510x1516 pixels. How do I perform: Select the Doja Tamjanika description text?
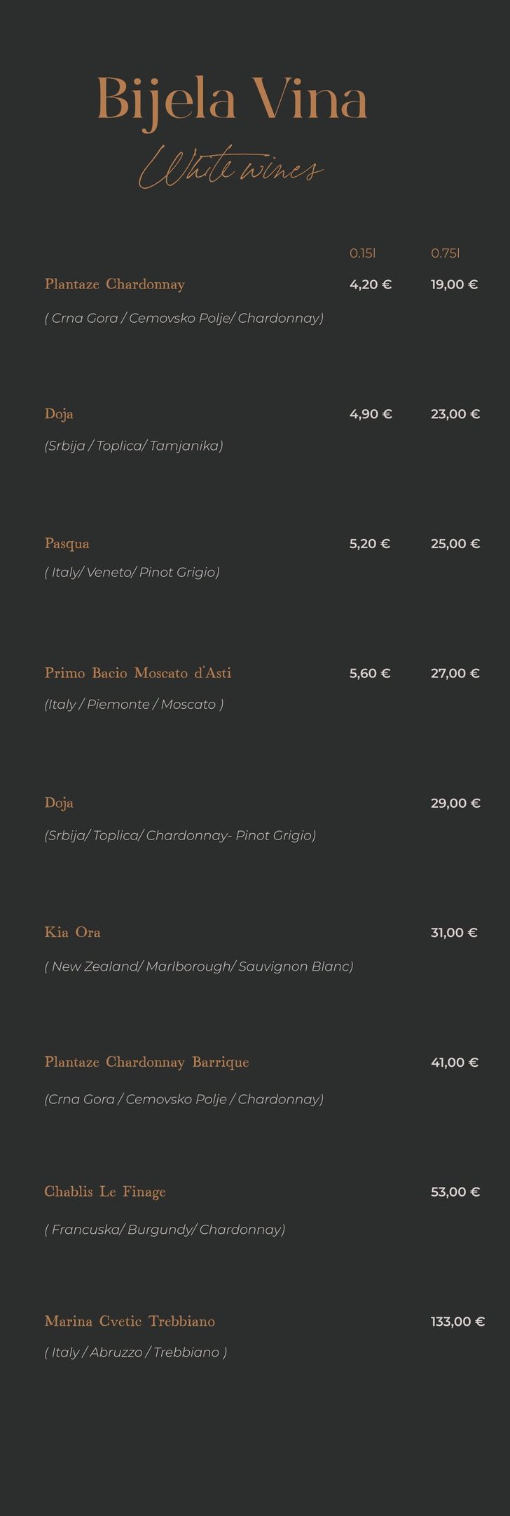pos(134,446)
